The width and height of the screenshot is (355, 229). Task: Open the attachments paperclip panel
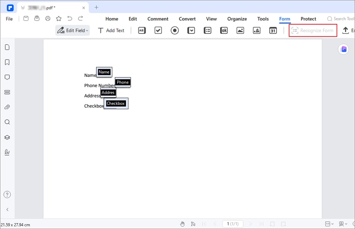click(x=7, y=107)
